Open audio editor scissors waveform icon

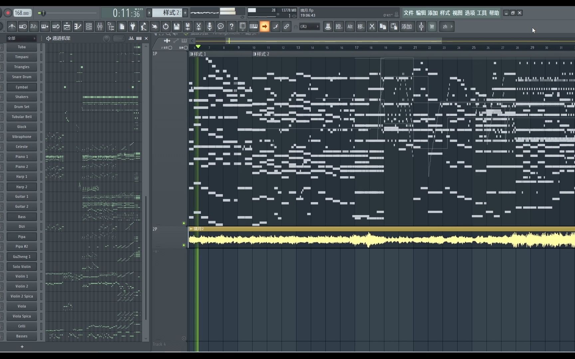[199, 27]
